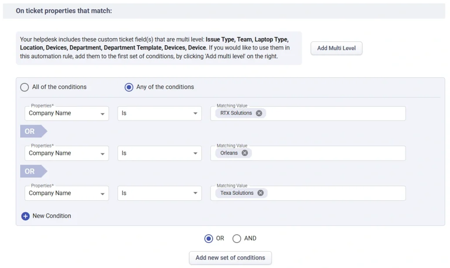Select Any of the conditions
Viewport: 450px width, 268px height.
[x=129, y=87]
